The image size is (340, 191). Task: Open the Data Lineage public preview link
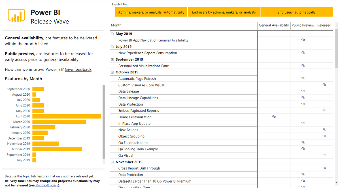point(303,91)
